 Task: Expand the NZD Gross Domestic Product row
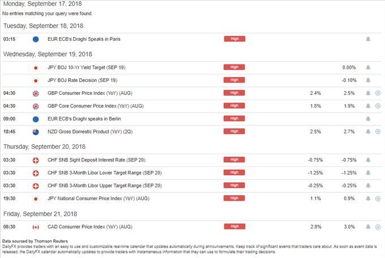378,132
